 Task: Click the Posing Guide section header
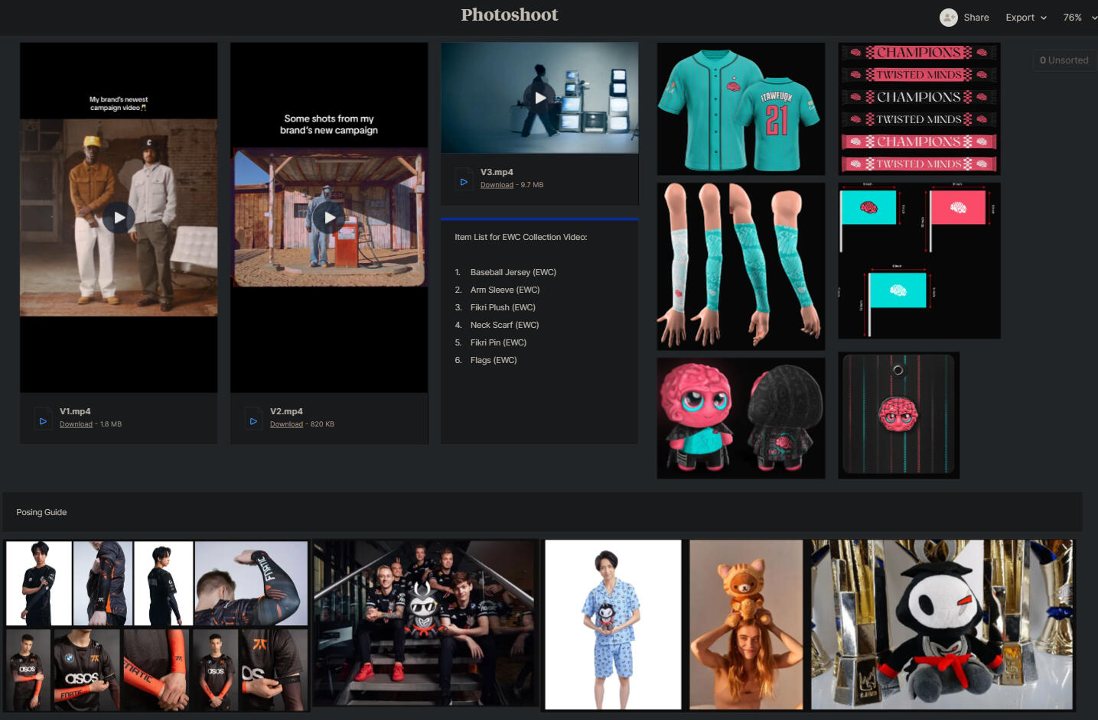coord(42,512)
